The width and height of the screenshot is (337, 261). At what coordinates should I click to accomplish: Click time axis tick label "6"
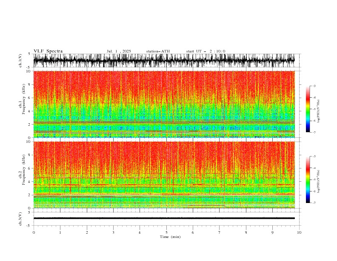click(193, 232)
